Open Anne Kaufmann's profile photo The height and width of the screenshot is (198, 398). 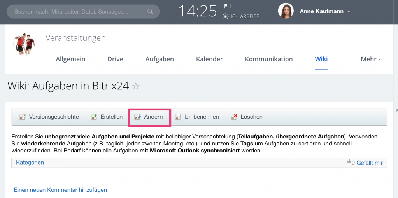286,11
